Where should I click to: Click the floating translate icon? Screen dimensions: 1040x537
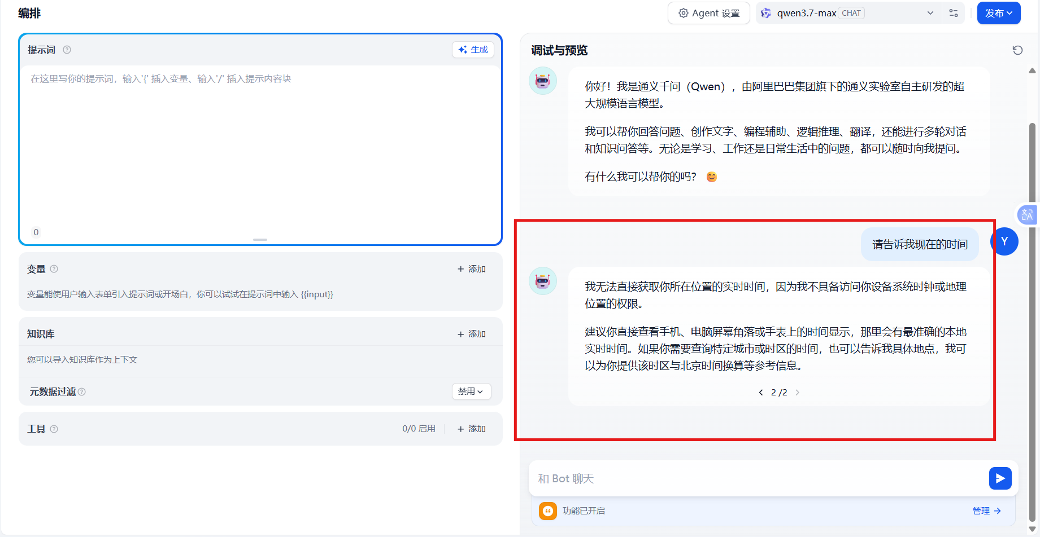1028,214
